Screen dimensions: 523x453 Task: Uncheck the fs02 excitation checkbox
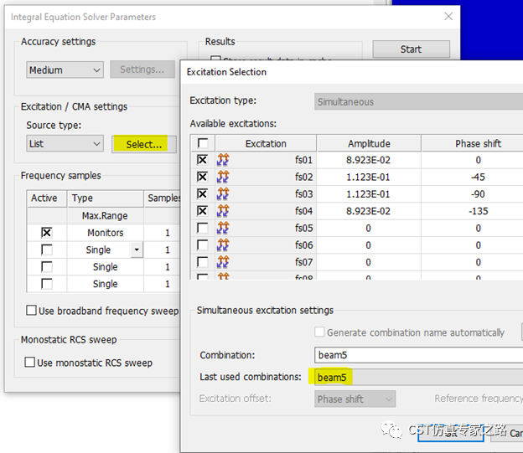(x=202, y=177)
